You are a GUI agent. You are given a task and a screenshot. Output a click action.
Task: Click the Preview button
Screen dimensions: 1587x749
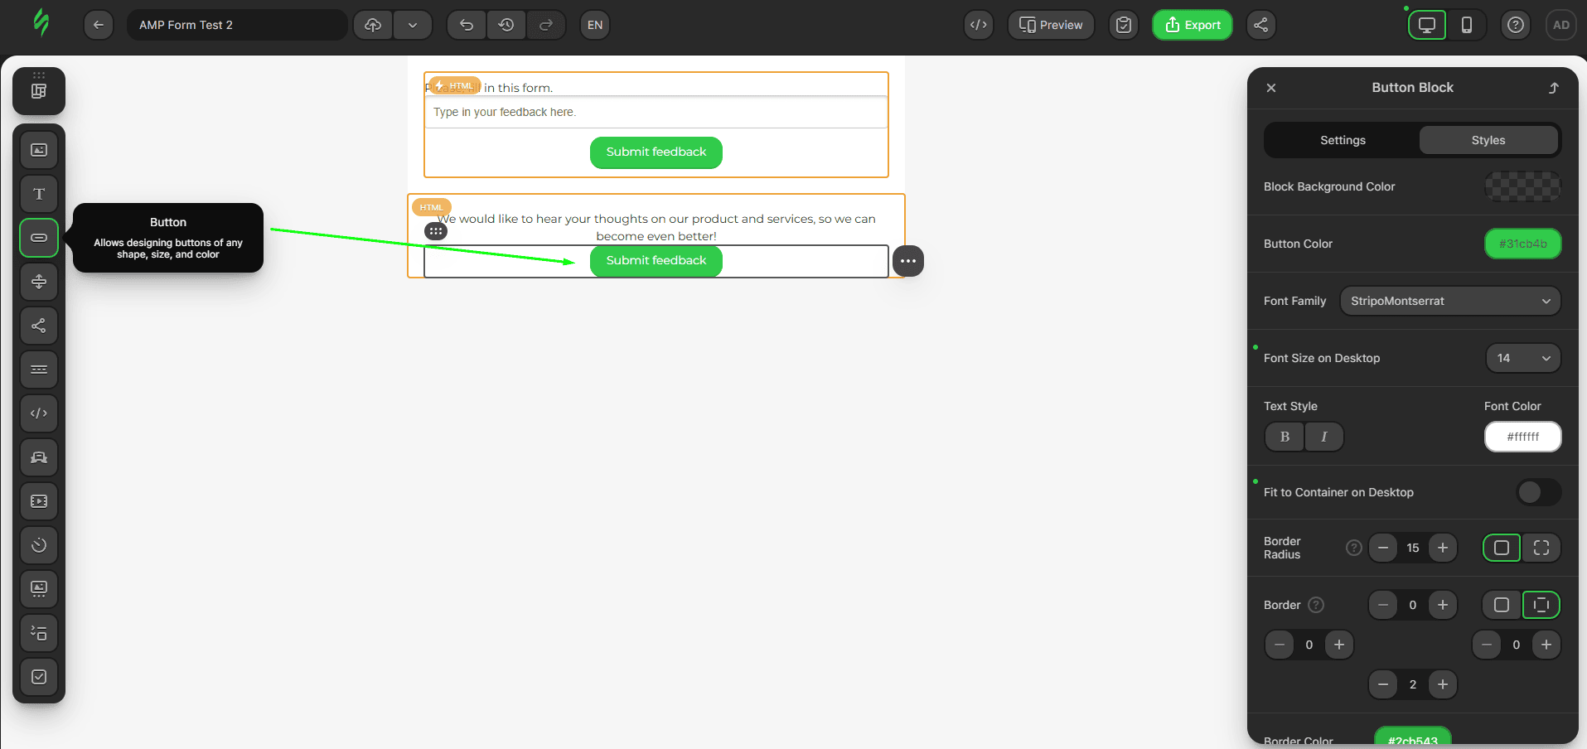pyautogui.click(x=1050, y=25)
